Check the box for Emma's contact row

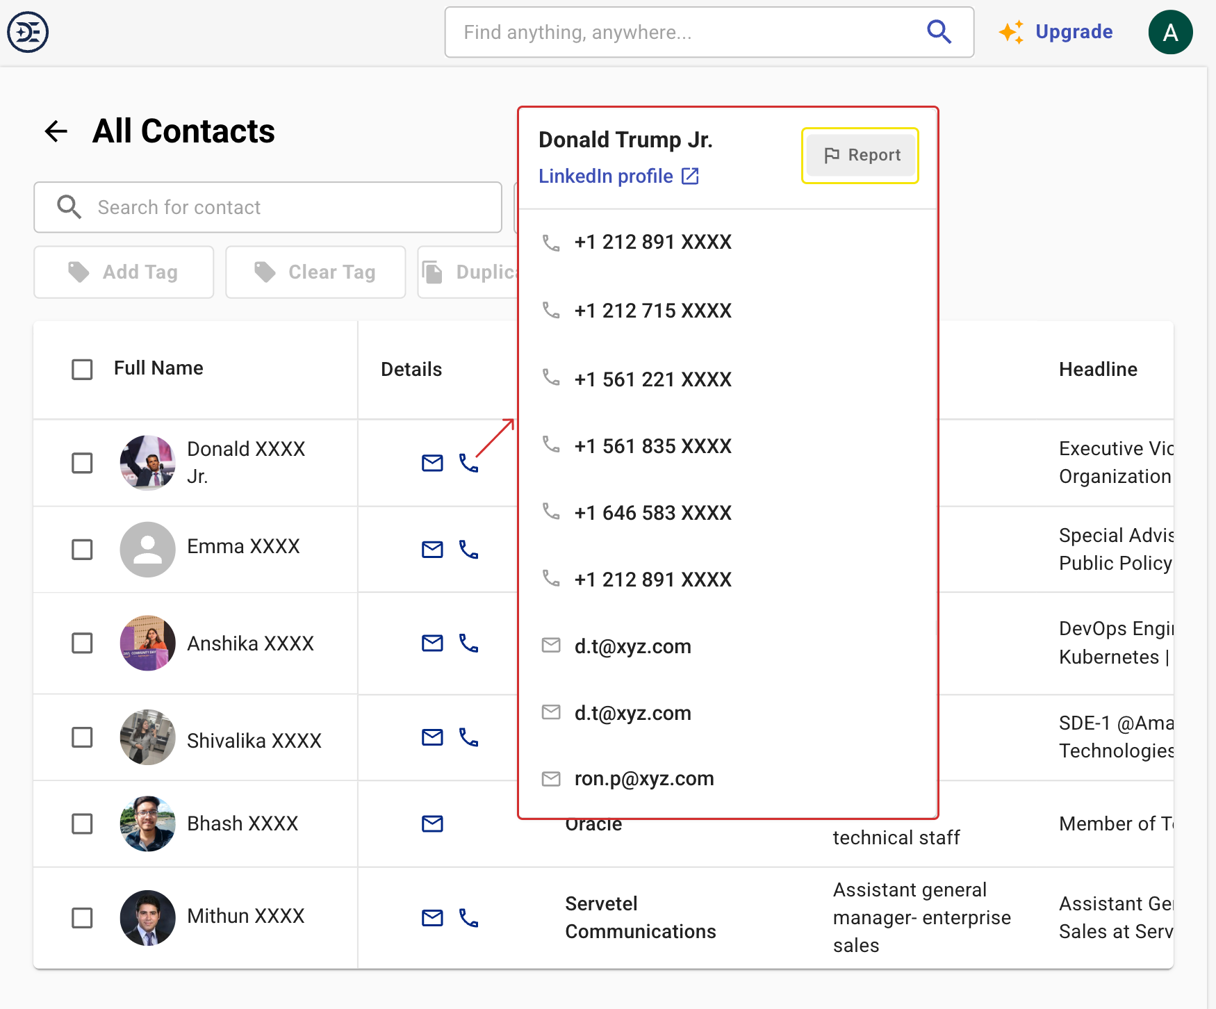tap(82, 550)
